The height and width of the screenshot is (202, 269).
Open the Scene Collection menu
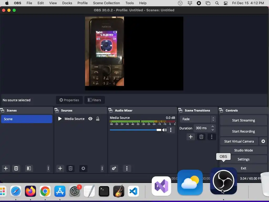(x=106, y=3)
